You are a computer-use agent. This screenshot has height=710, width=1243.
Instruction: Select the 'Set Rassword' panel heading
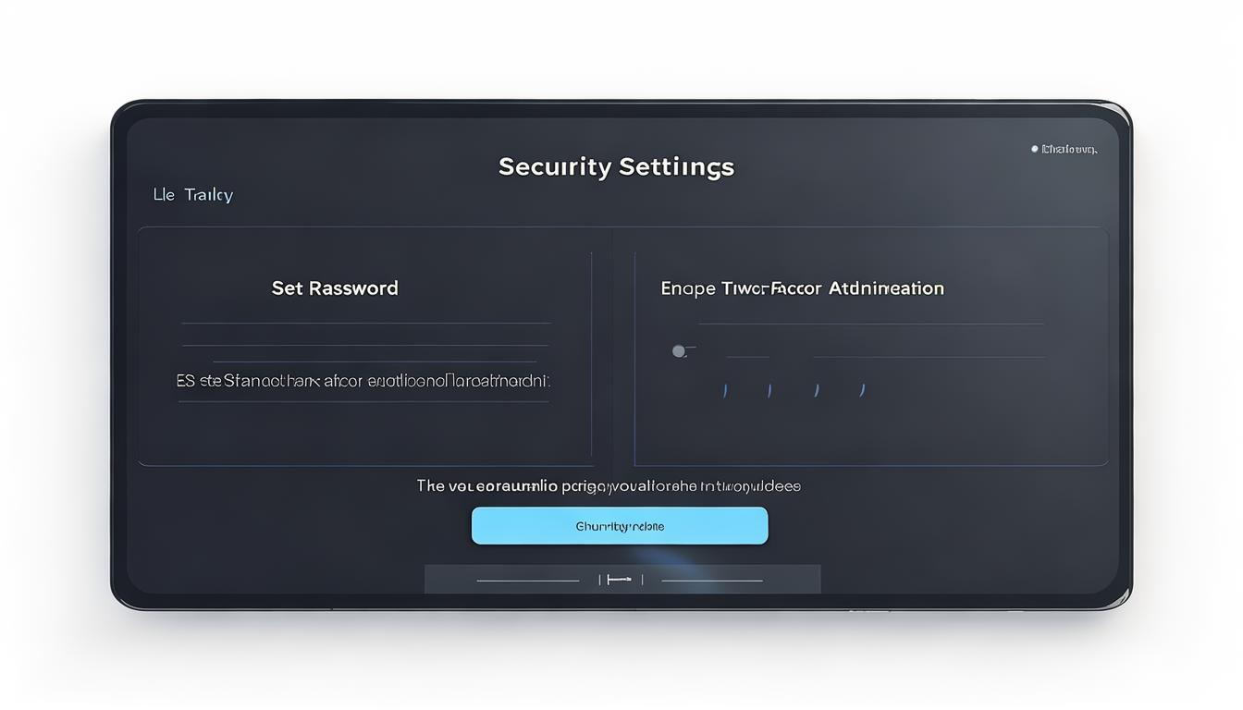(335, 288)
